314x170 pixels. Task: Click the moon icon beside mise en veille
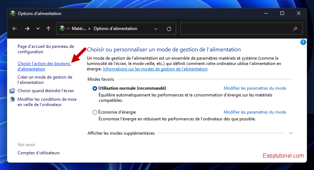pos(12,99)
